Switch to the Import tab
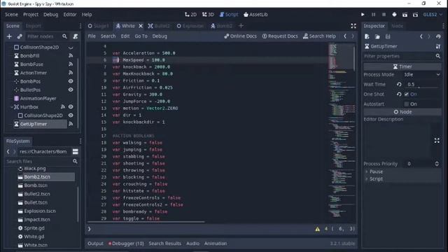Image resolution: width=448 pixels, height=252 pixels. pyautogui.click(x=34, y=26)
